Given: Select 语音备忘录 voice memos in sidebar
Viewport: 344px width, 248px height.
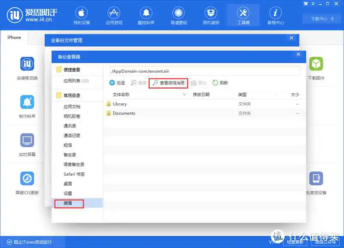Looking at the screenshot, I should (74, 164).
